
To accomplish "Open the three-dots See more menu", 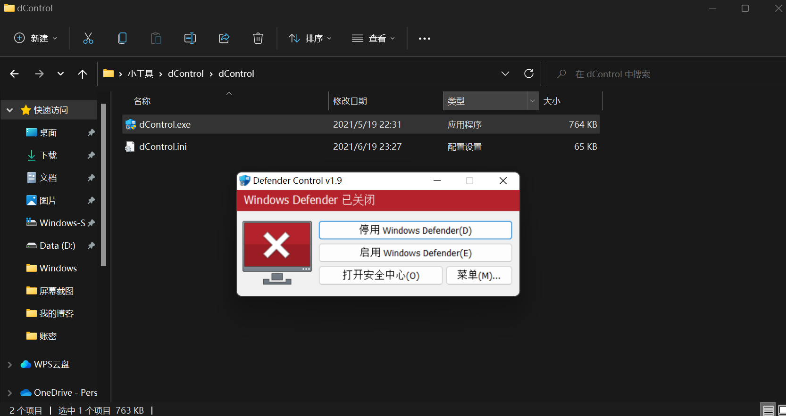I will (x=425, y=39).
